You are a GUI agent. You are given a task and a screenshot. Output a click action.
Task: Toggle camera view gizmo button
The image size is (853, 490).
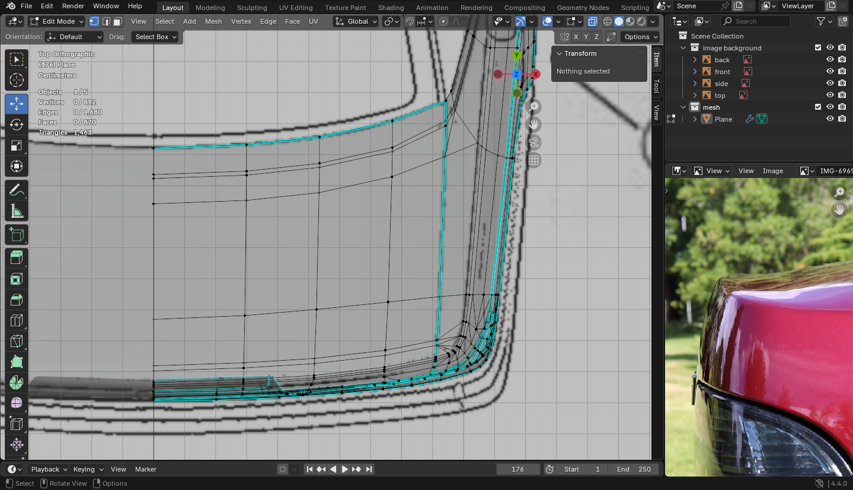(534, 142)
